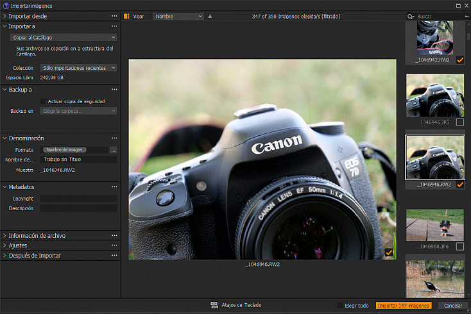Collapse the Backup a section

tap(4, 90)
